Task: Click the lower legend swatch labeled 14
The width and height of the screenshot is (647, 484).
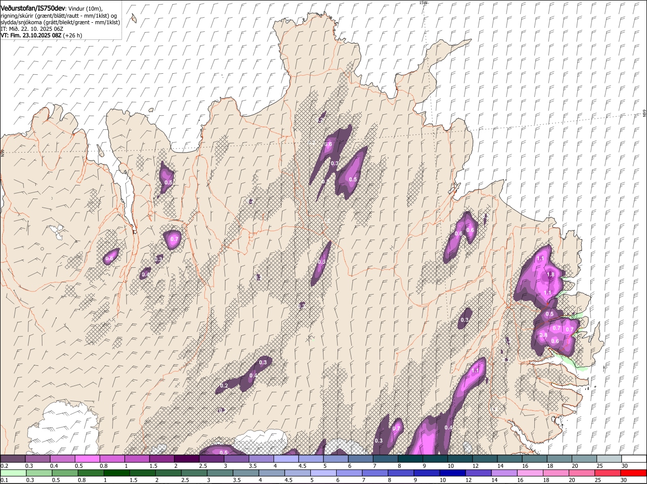Action: click(x=504, y=473)
